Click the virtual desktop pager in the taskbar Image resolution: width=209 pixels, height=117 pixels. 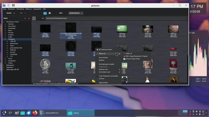pos(183,113)
